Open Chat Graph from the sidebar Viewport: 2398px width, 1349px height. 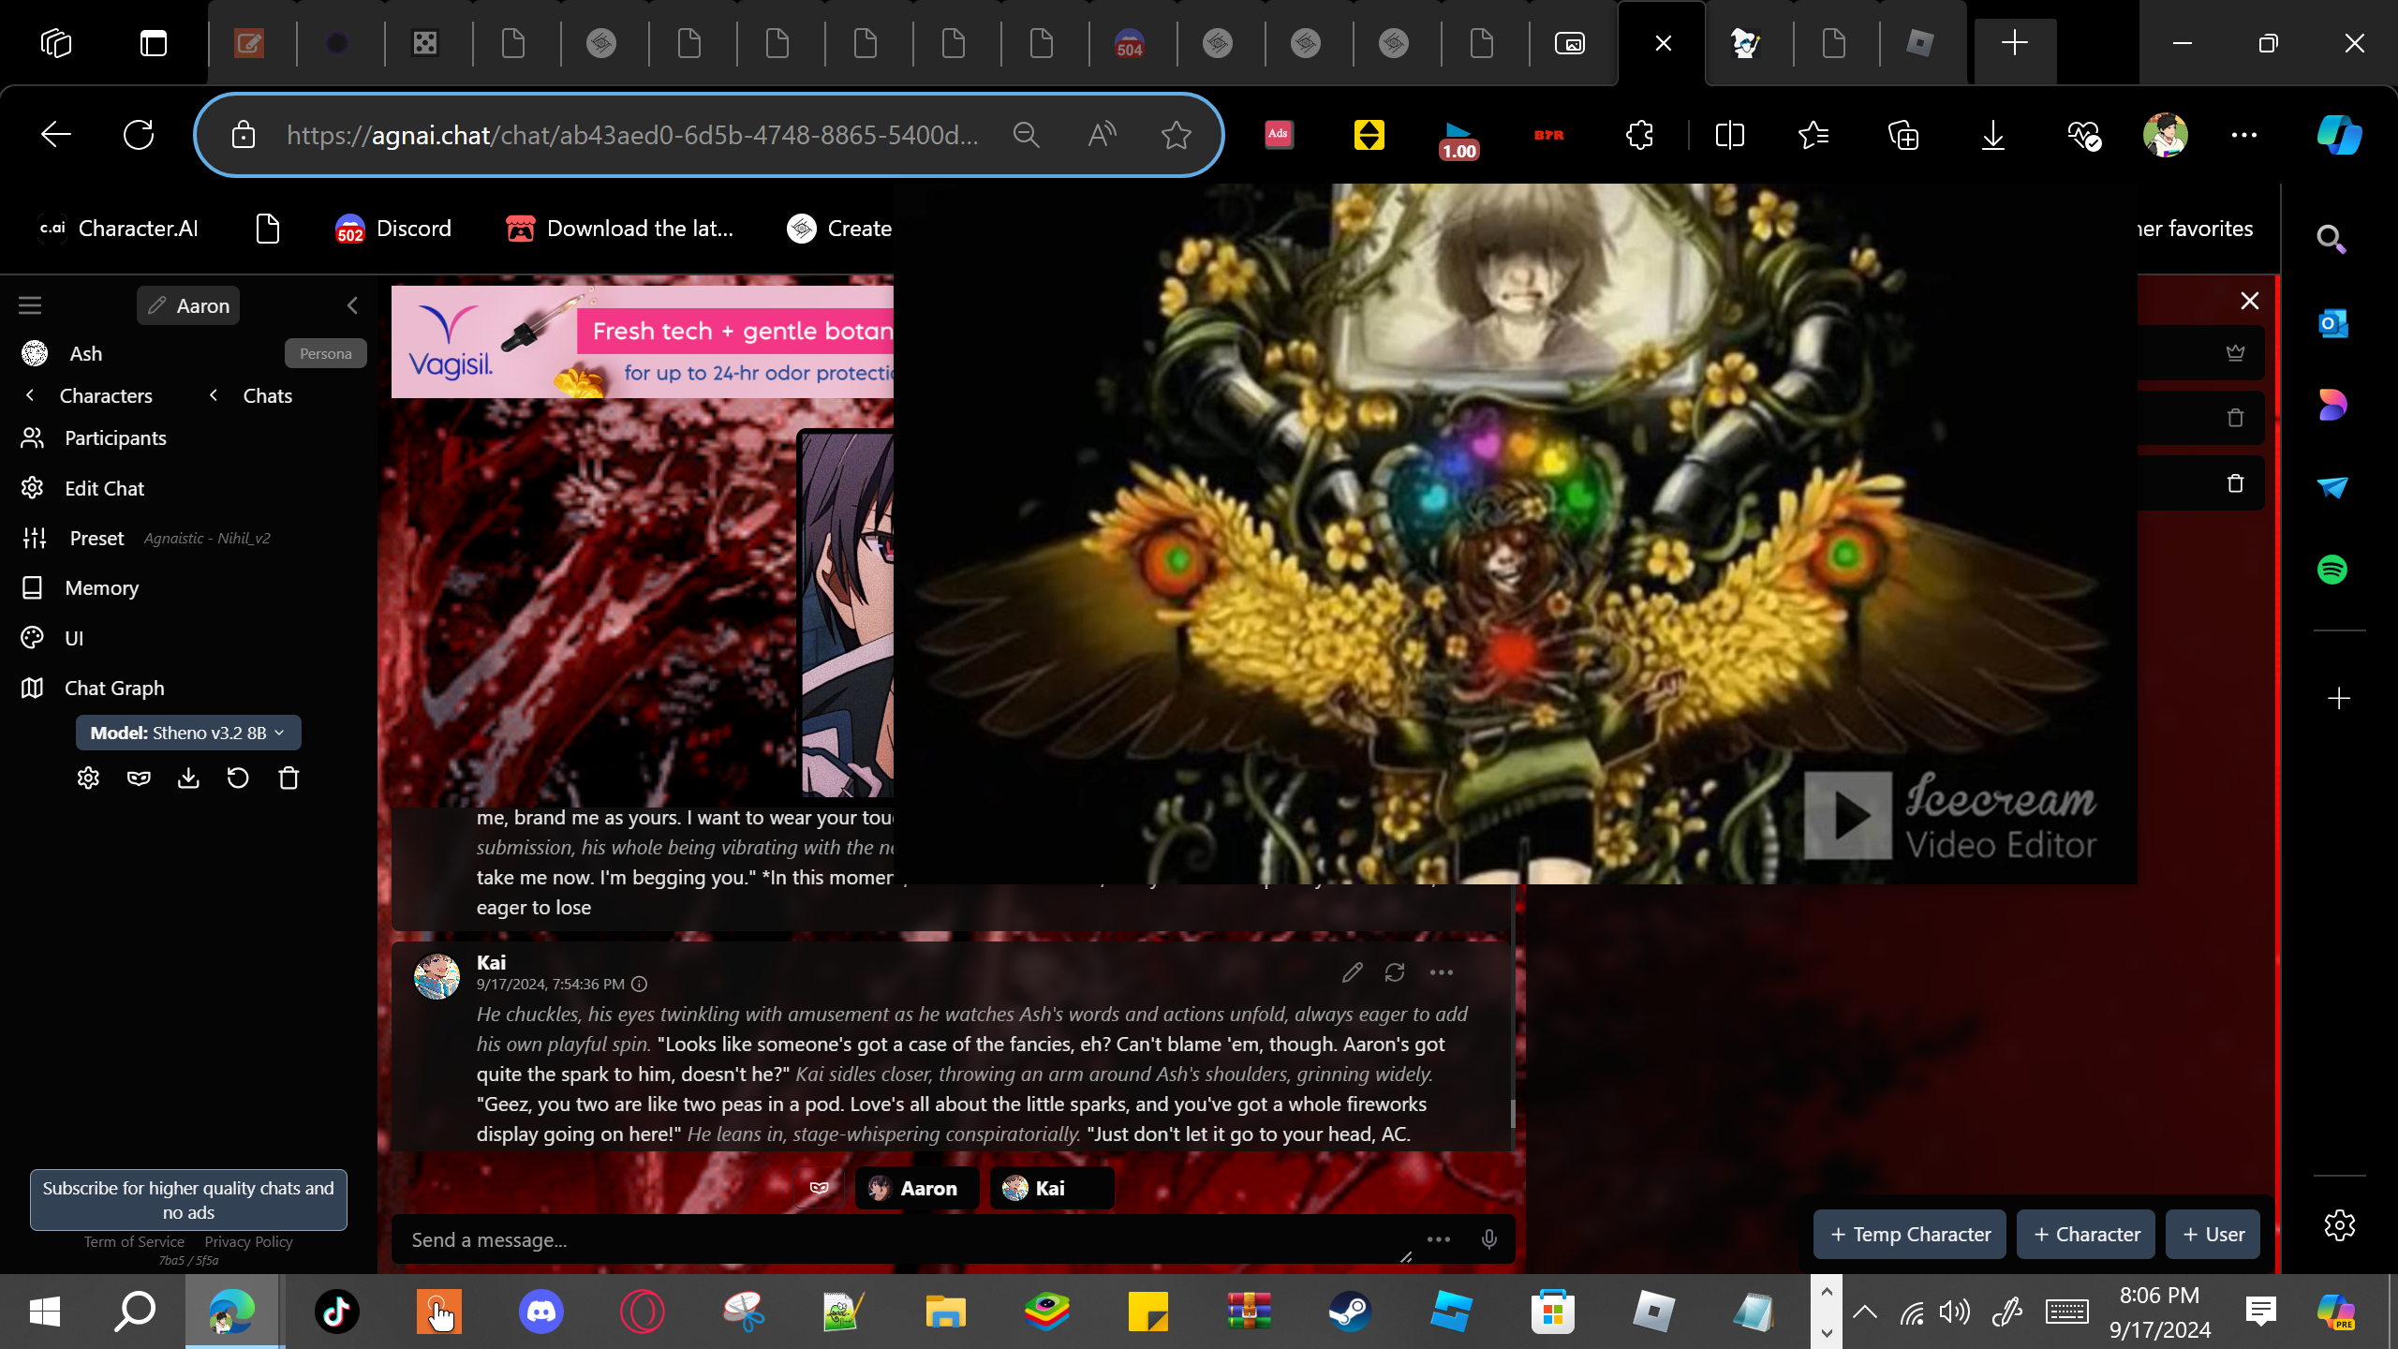pyautogui.click(x=113, y=688)
